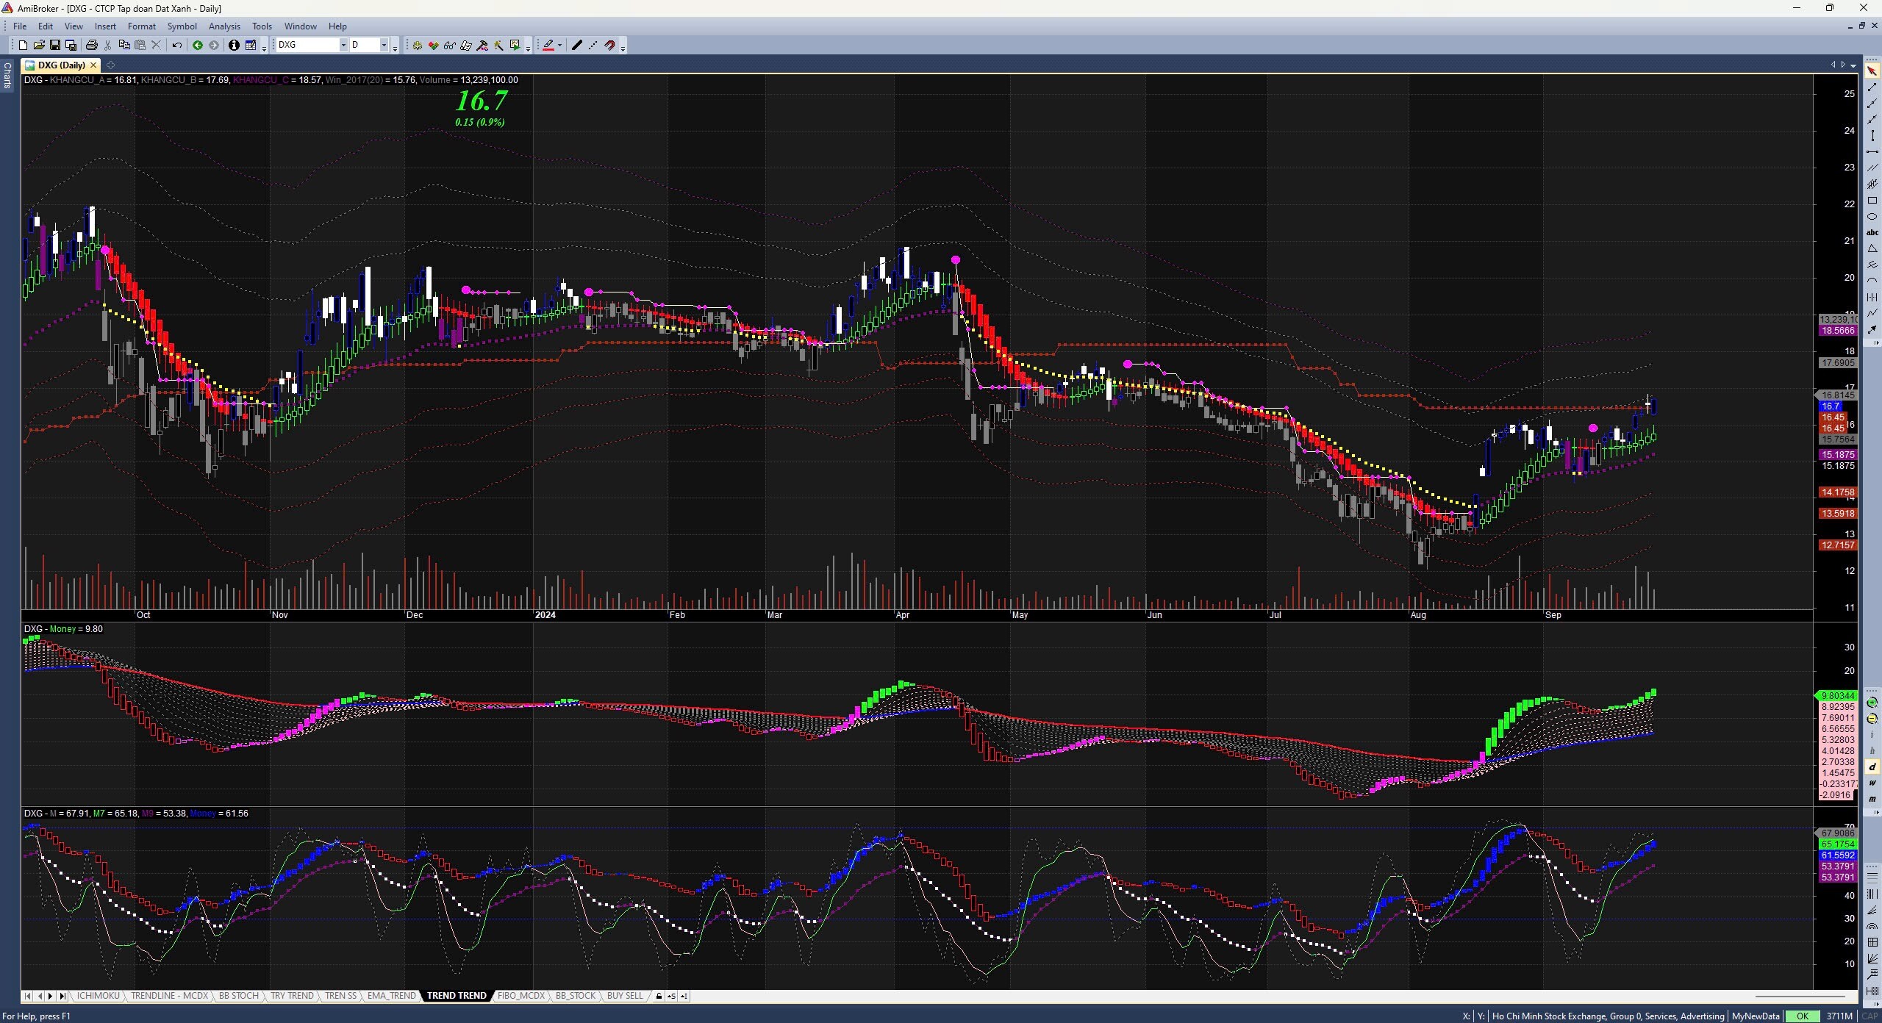Open the Analysis menu
This screenshot has width=1882, height=1023.
click(x=224, y=26)
